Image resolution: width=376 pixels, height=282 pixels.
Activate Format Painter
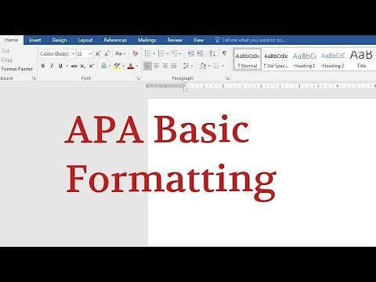click(17, 69)
